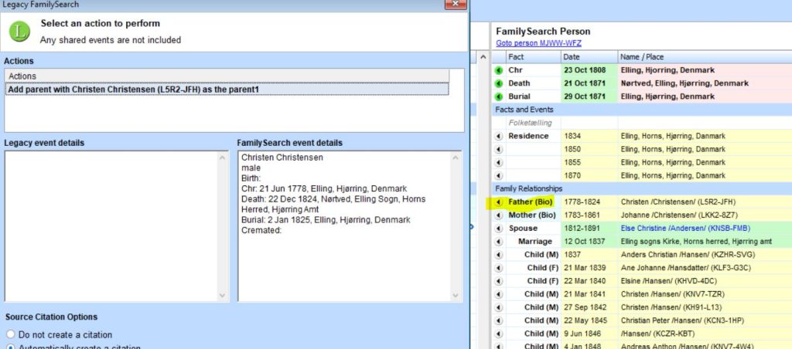Click the Father (Bio) label

531,202
